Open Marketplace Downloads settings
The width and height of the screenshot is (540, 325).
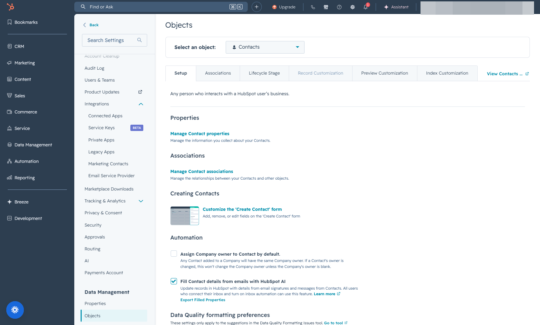coord(109,189)
